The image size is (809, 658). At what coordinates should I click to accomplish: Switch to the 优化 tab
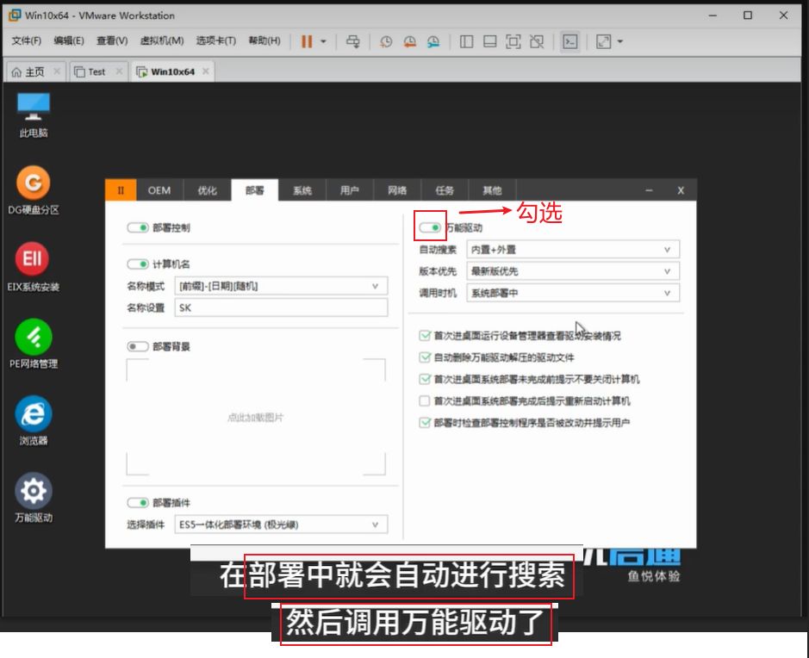(x=208, y=190)
